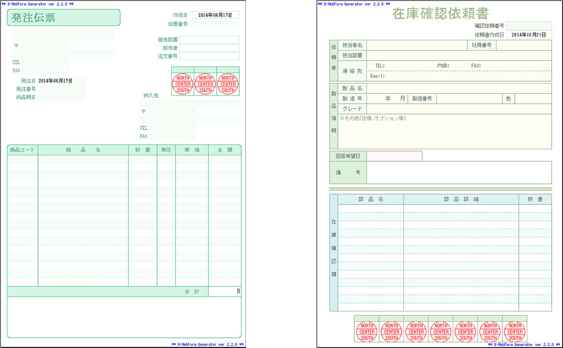Click the middle stamp seal on 発注伝票 form
The width and height of the screenshot is (563, 348).
pyautogui.click(x=205, y=84)
